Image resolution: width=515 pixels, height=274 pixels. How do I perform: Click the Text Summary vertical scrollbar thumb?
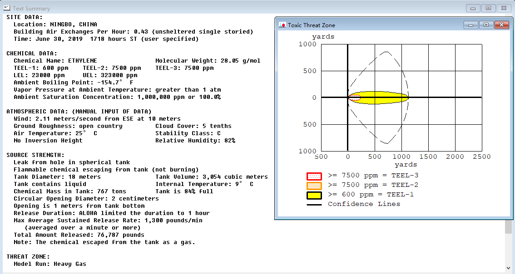pos(508,226)
